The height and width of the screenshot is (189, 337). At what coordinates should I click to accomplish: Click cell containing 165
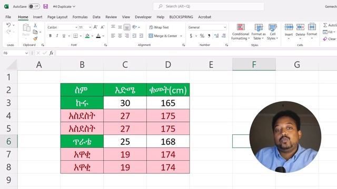(x=168, y=103)
